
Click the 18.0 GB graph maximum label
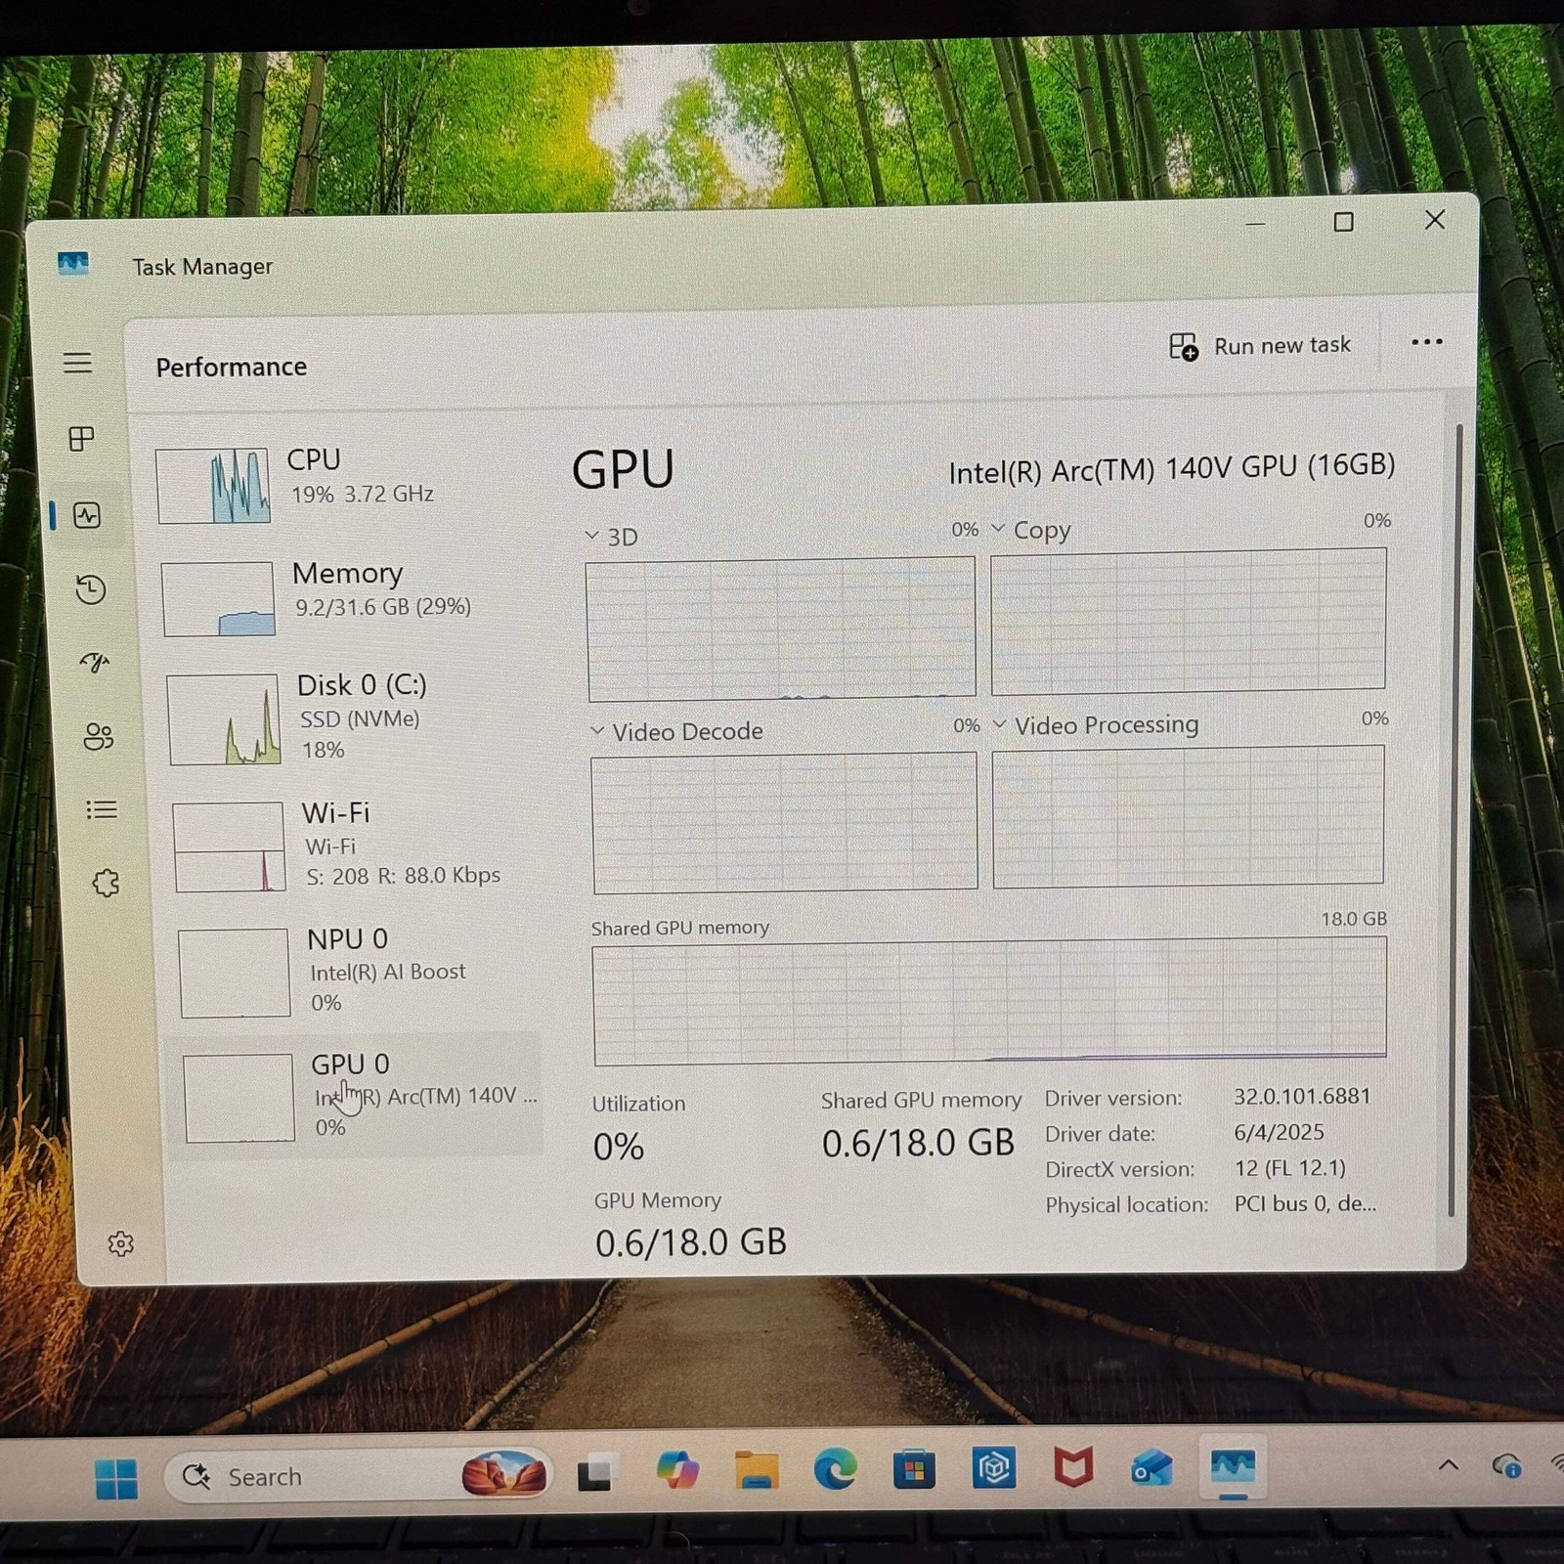[1354, 919]
